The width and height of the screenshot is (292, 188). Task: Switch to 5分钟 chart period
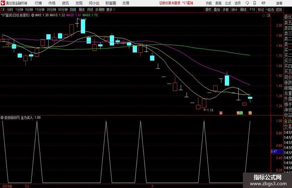[29, 10]
